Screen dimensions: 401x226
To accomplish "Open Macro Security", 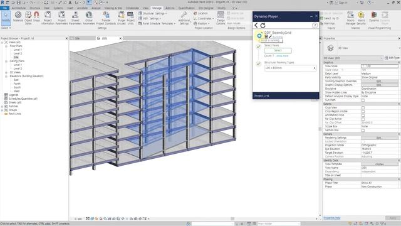I will [361, 18].
